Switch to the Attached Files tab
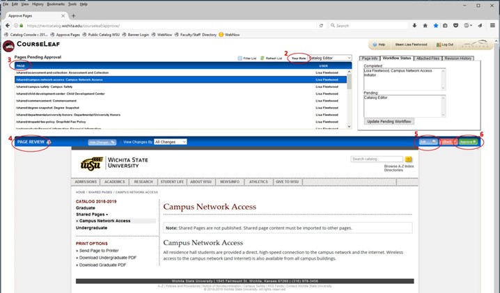500x293 pixels. 428,58
